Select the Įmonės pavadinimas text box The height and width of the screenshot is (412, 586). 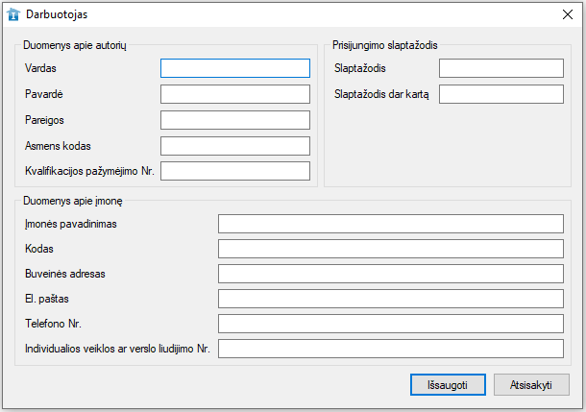pyautogui.click(x=391, y=224)
